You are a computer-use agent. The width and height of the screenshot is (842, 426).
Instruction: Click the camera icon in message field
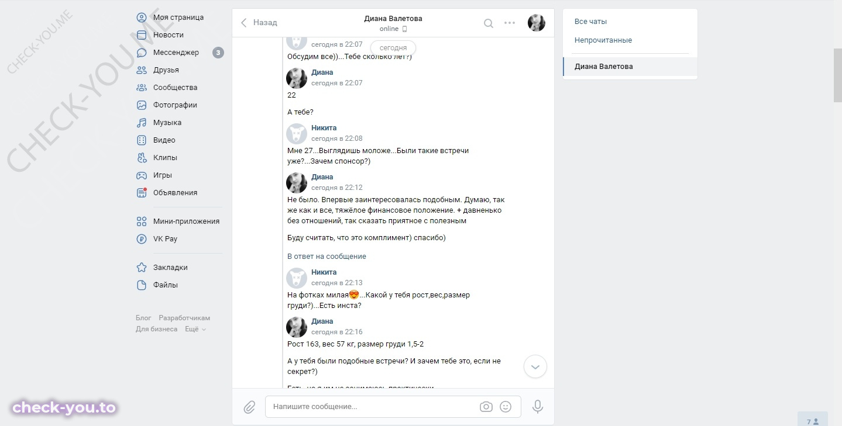tap(486, 407)
